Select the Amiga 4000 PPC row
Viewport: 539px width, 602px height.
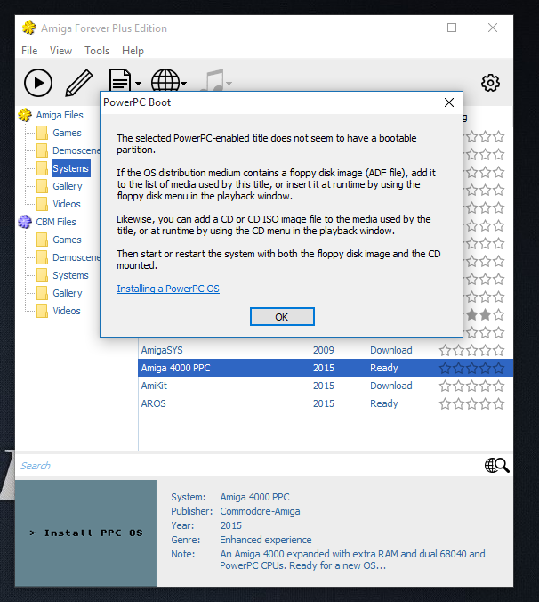click(x=326, y=368)
